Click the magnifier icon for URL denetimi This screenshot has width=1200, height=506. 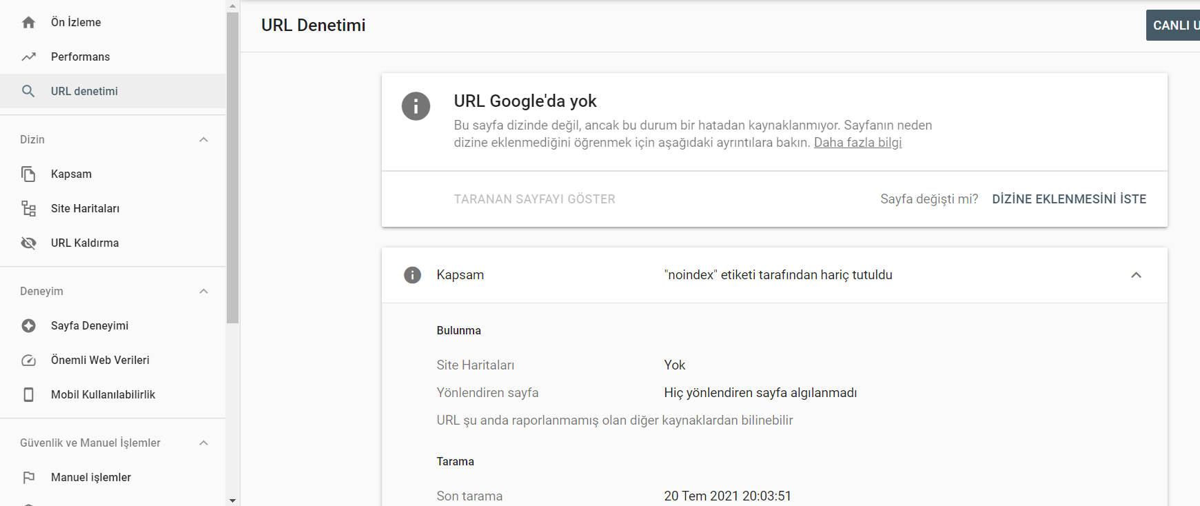28,91
